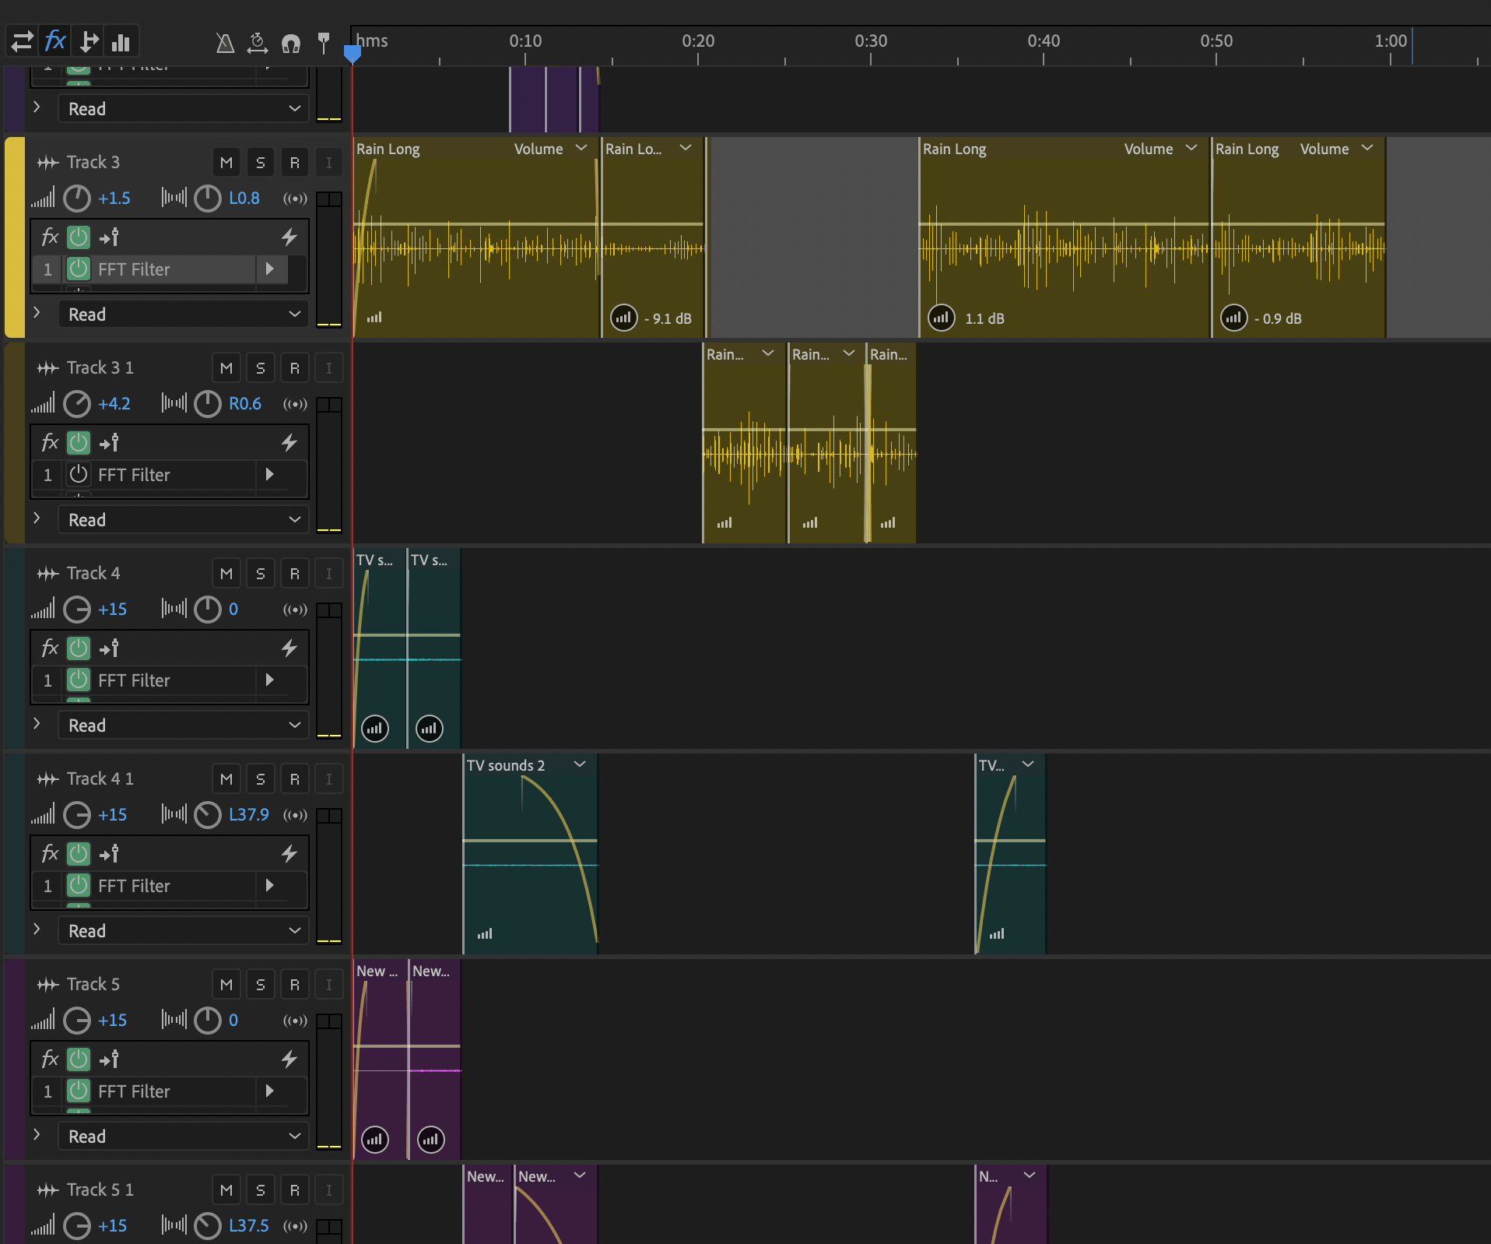This screenshot has height=1244, width=1491.
Task: Open Read automation dropdown on Track 3
Action: pos(184,314)
